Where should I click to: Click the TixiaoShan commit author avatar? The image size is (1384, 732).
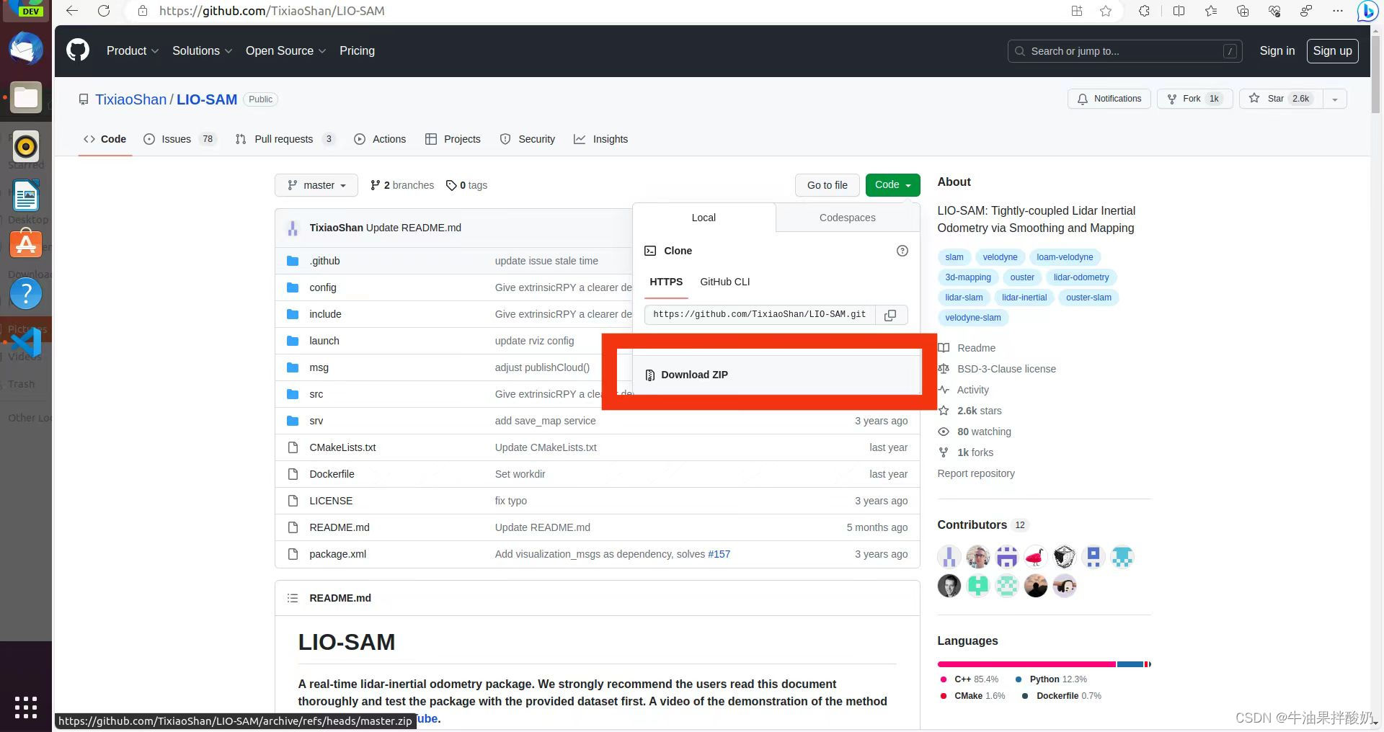(x=292, y=228)
